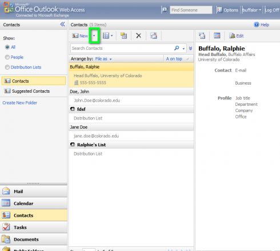
Task: Switch to Tasks in navigation pane
Action: click(x=34, y=228)
